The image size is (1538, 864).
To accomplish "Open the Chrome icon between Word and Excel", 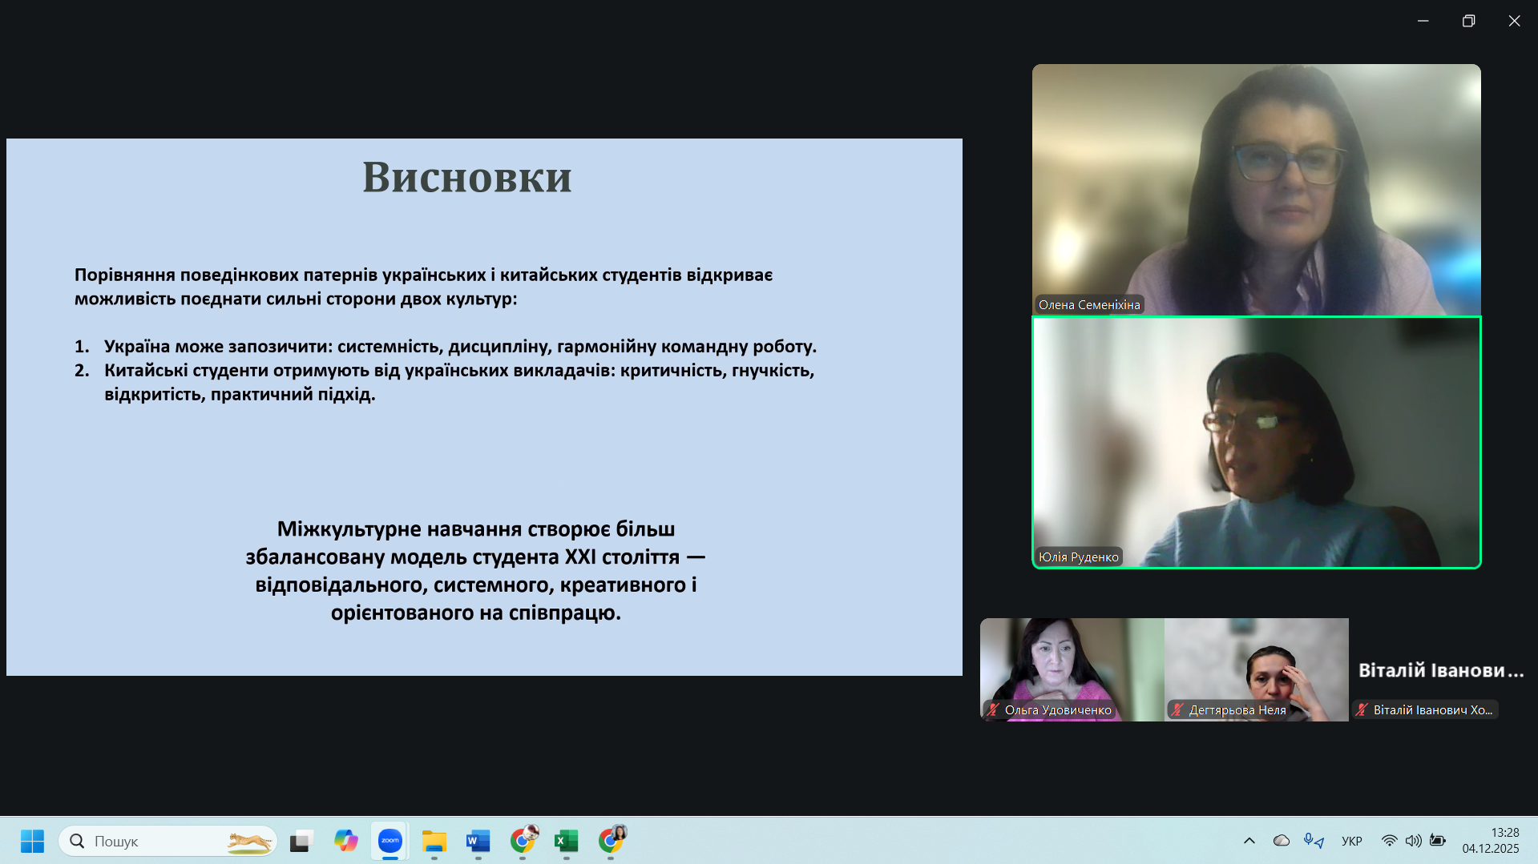I will click(x=523, y=841).
